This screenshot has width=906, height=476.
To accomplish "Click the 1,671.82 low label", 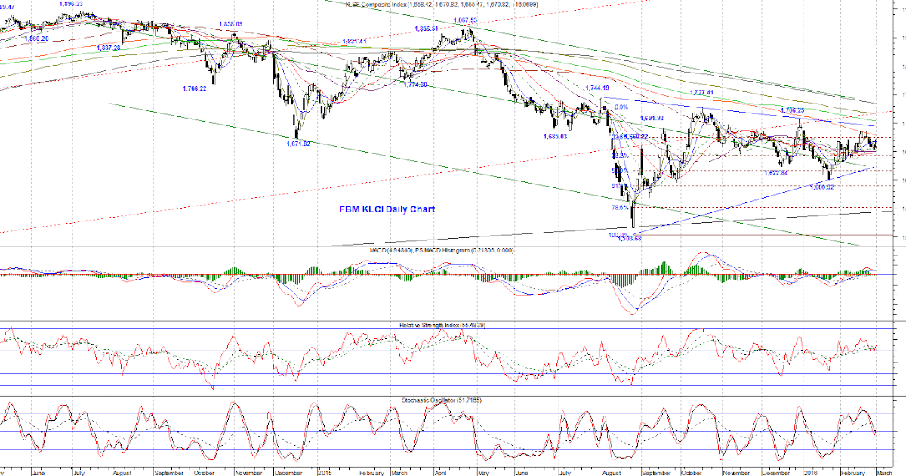I will (x=298, y=143).
